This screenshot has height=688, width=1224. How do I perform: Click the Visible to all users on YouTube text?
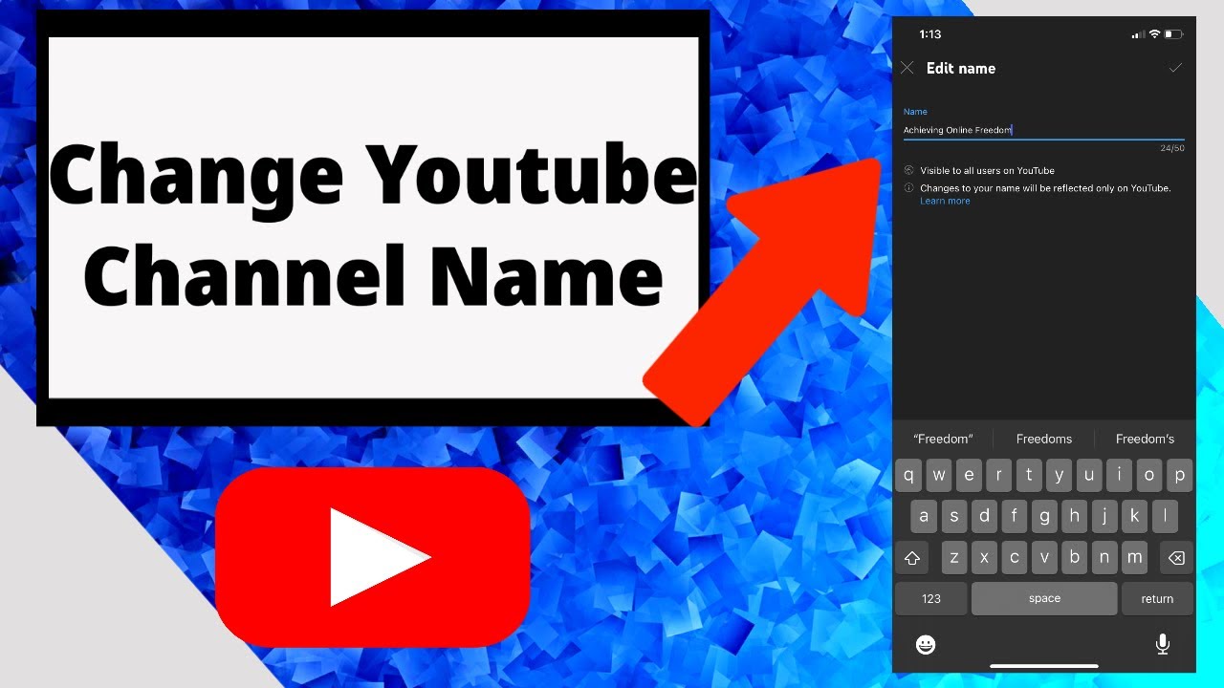[987, 170]
